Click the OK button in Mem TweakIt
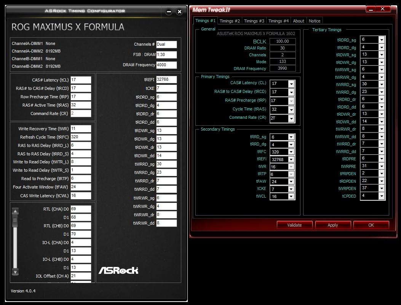Viewport: 401px width, 305px height. [371, 225]
